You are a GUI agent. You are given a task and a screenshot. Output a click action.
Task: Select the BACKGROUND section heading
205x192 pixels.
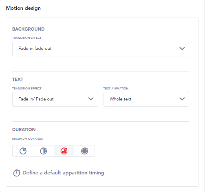[x=29, y=29]
